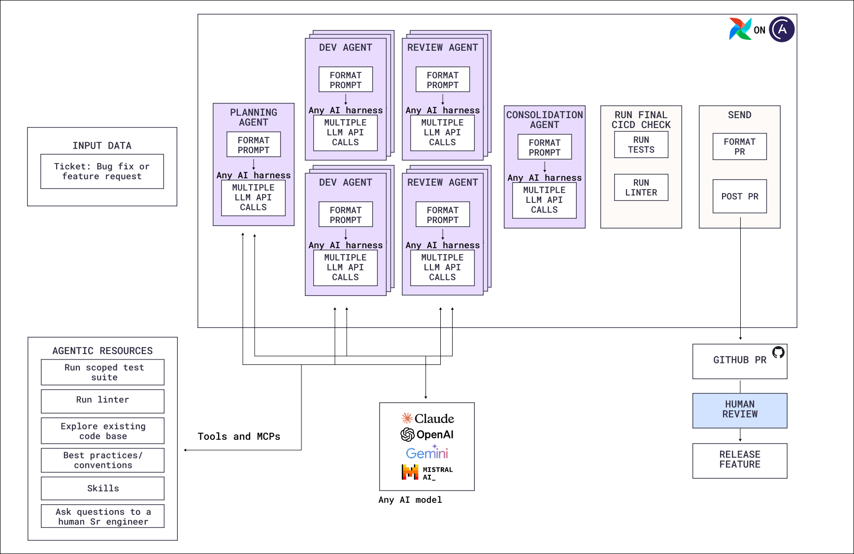
Task: Click the RELEASE FEATURE box
Action: click(x=740, y=460)
